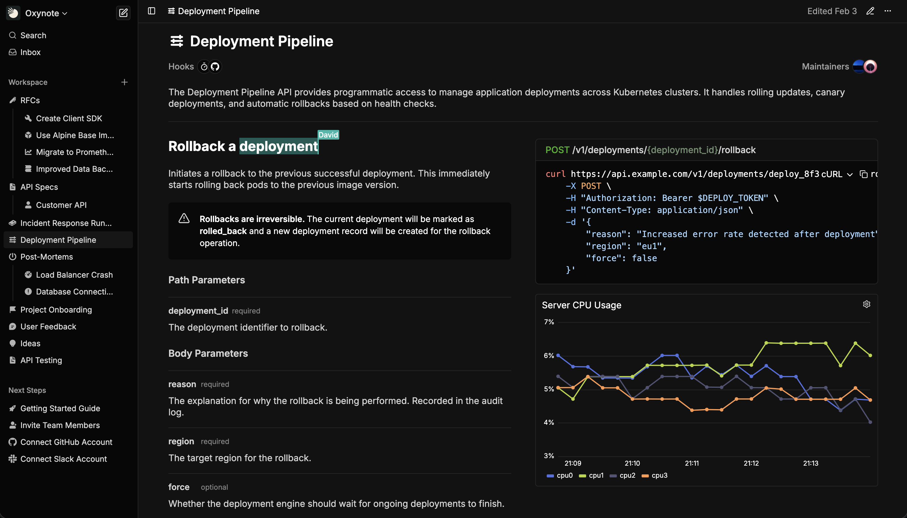The width and height of the screenshot is (907, 518).
Task: Click the new note compose icon
Action: (123, 13)
